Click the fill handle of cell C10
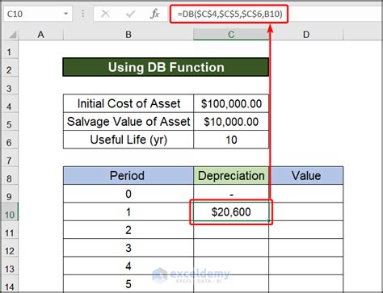383x293 pixels. point(269,221)
